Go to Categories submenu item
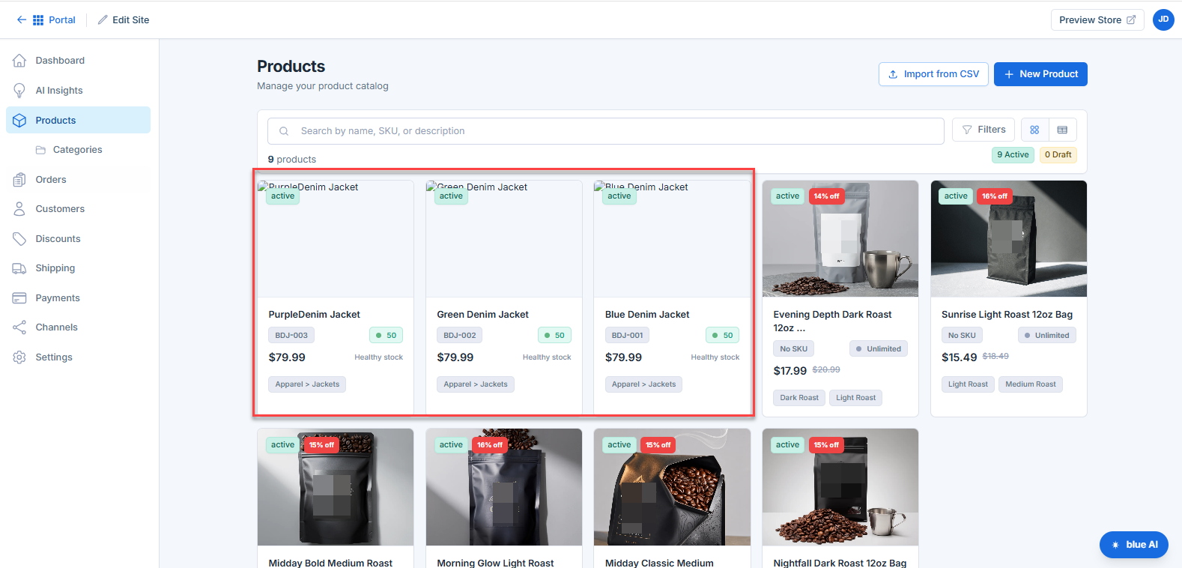1182x568 pixels. click(x=78, y=150)
